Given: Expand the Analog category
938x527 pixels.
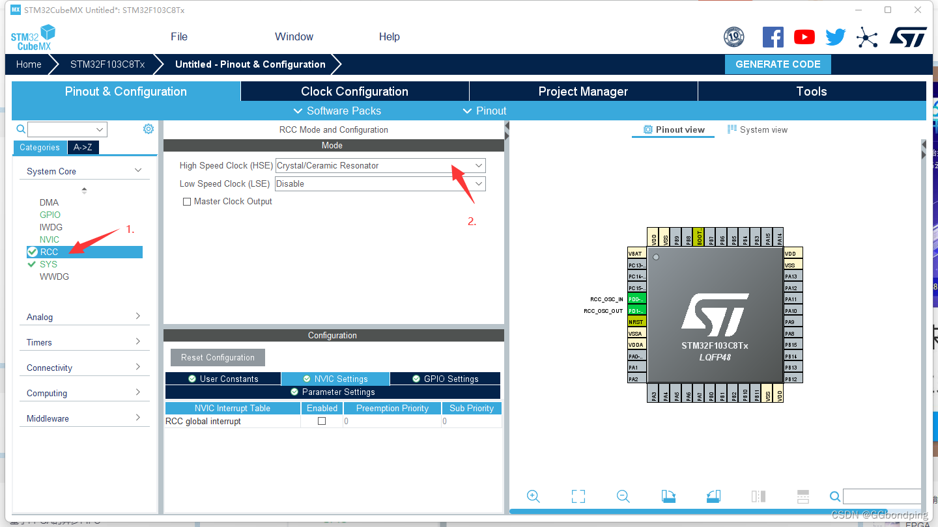Looking at the screenshot, I should (84, 317).
